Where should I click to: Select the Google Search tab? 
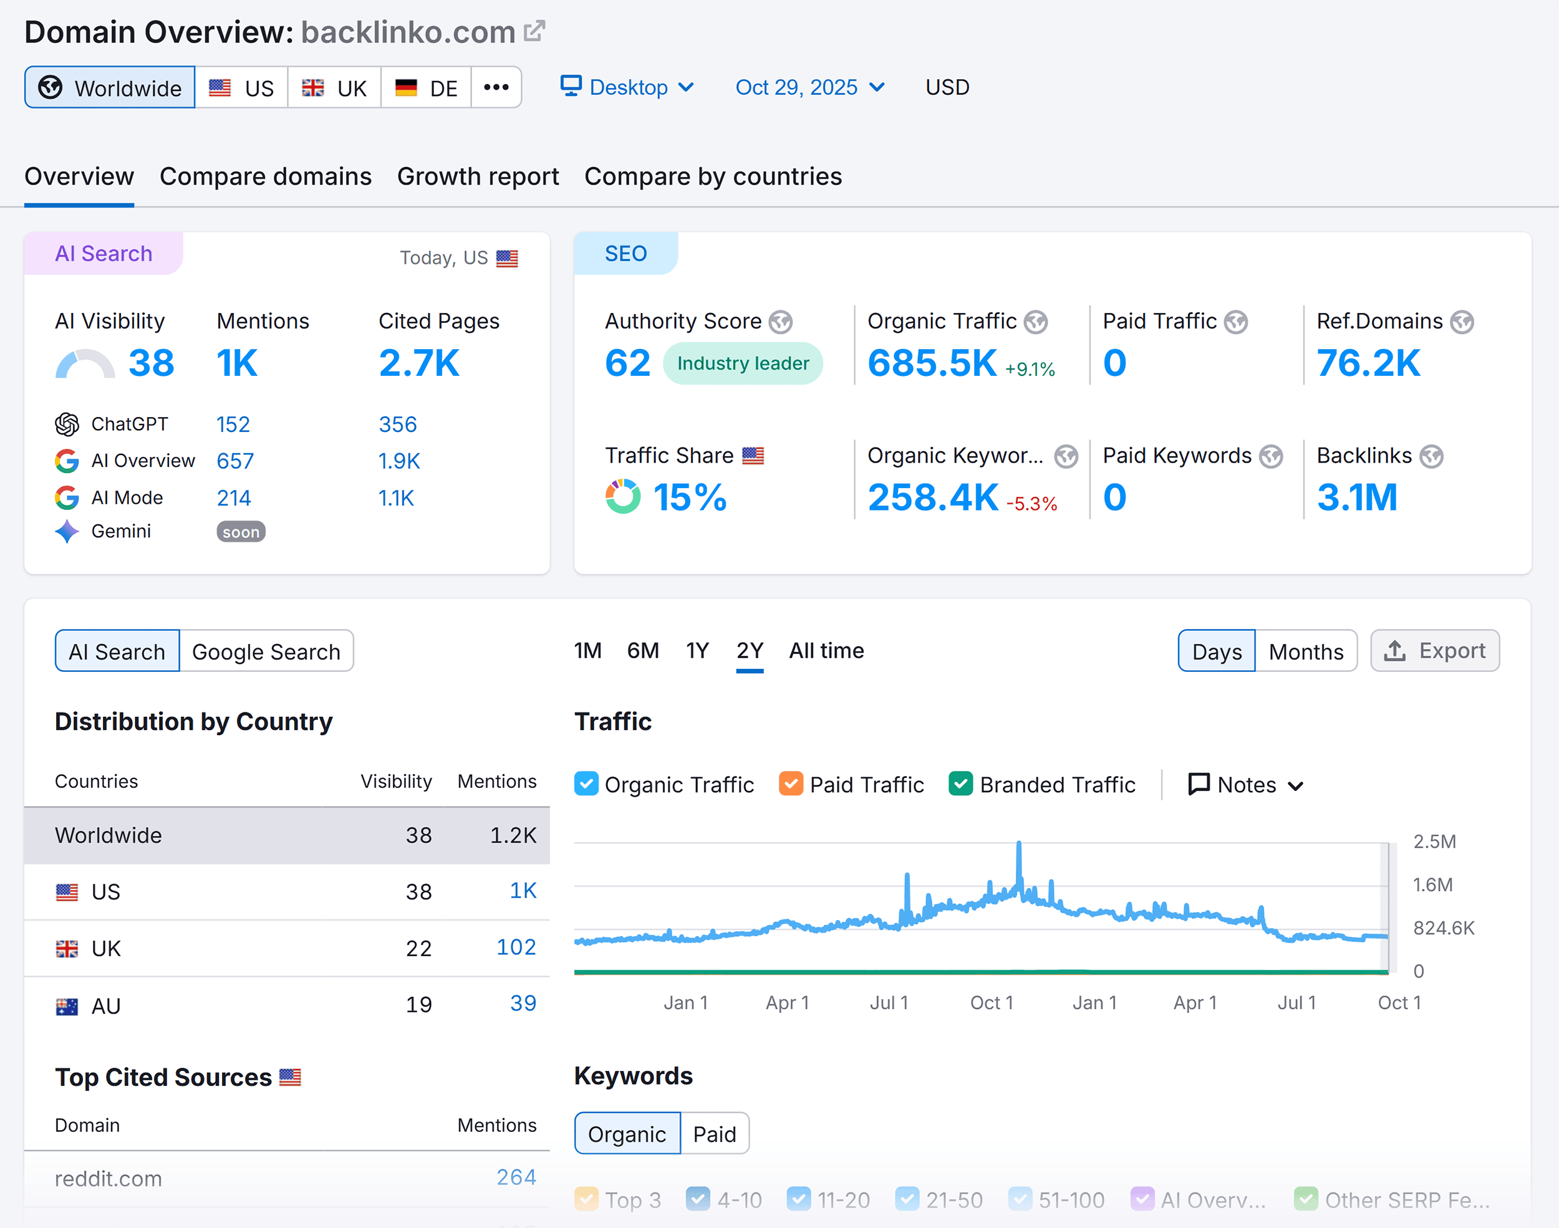266,651
